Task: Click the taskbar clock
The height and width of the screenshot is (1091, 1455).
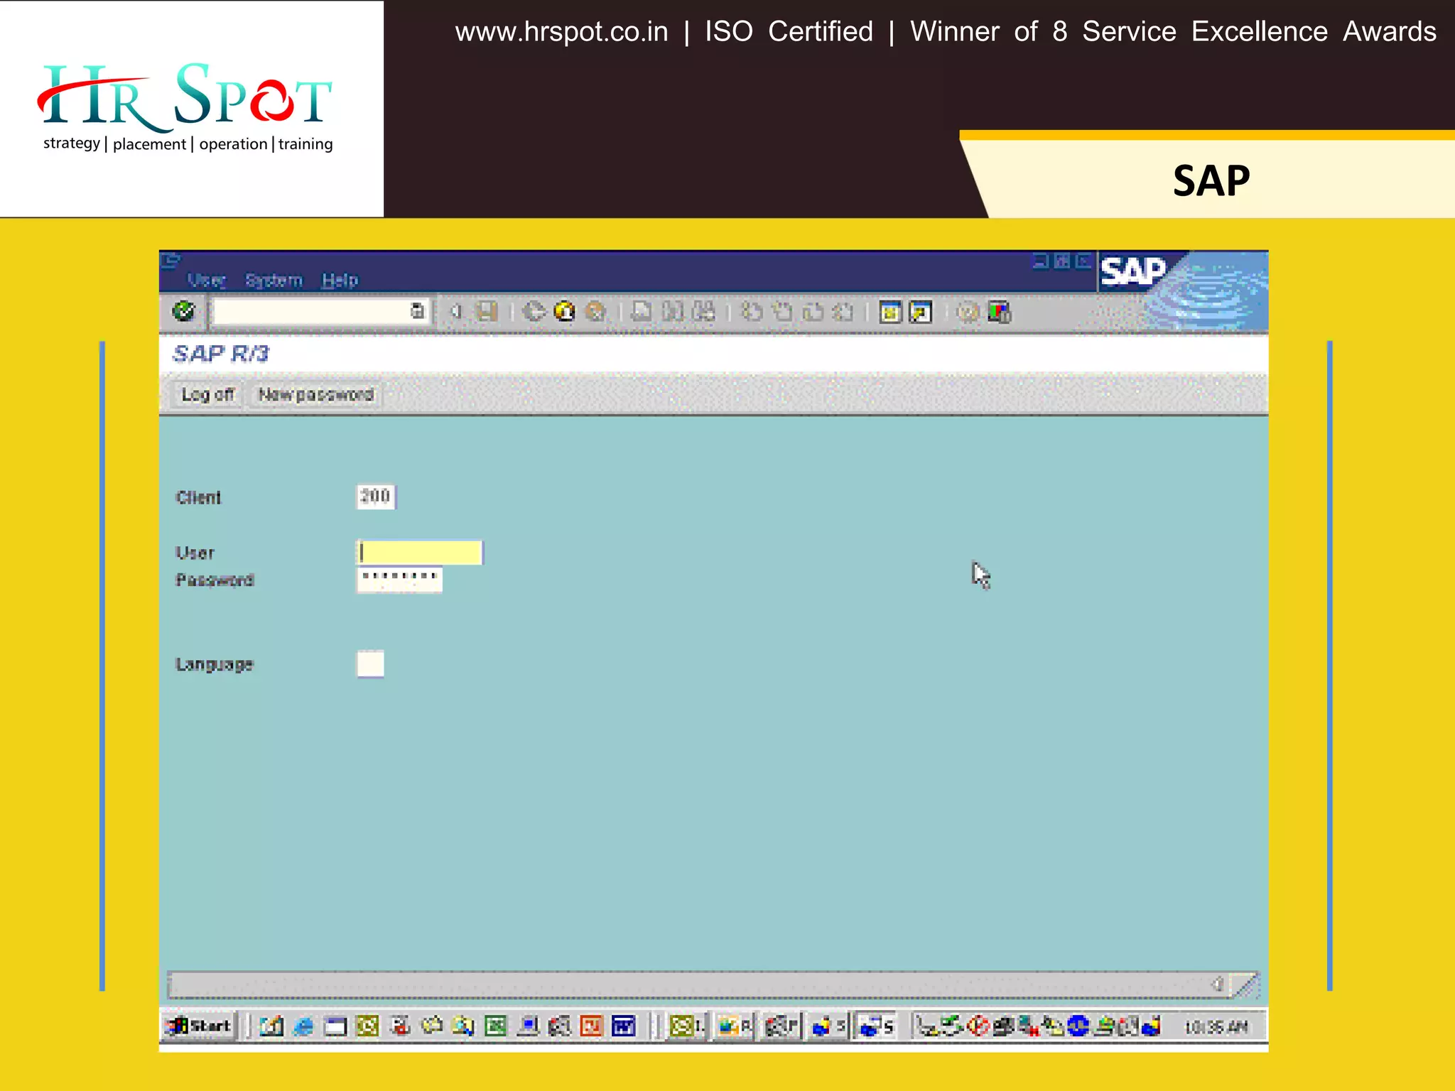Action: 1216,1027
